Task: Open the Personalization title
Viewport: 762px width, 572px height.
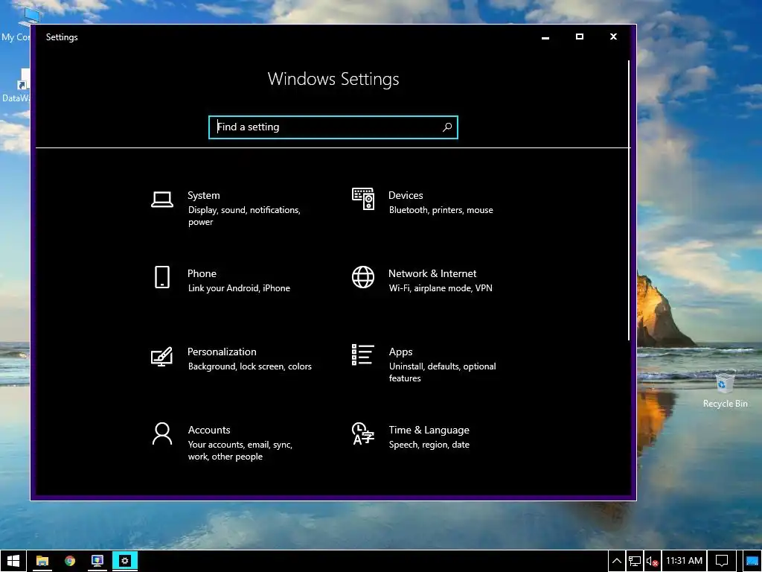Action: (x=222, y=352)
